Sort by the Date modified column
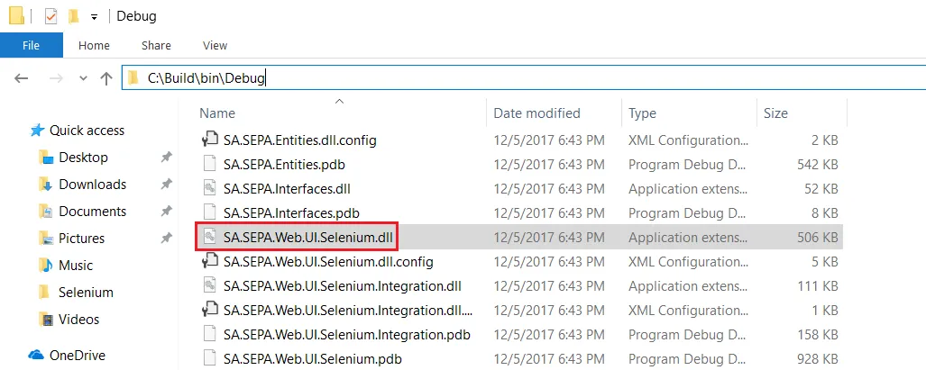 (x=536, y=113)
